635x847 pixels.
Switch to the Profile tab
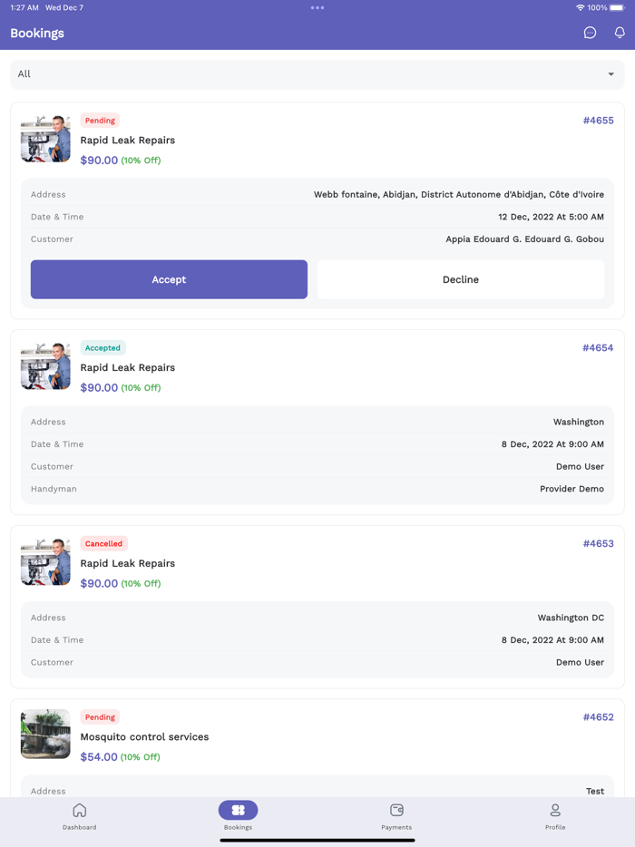[554, 817]
